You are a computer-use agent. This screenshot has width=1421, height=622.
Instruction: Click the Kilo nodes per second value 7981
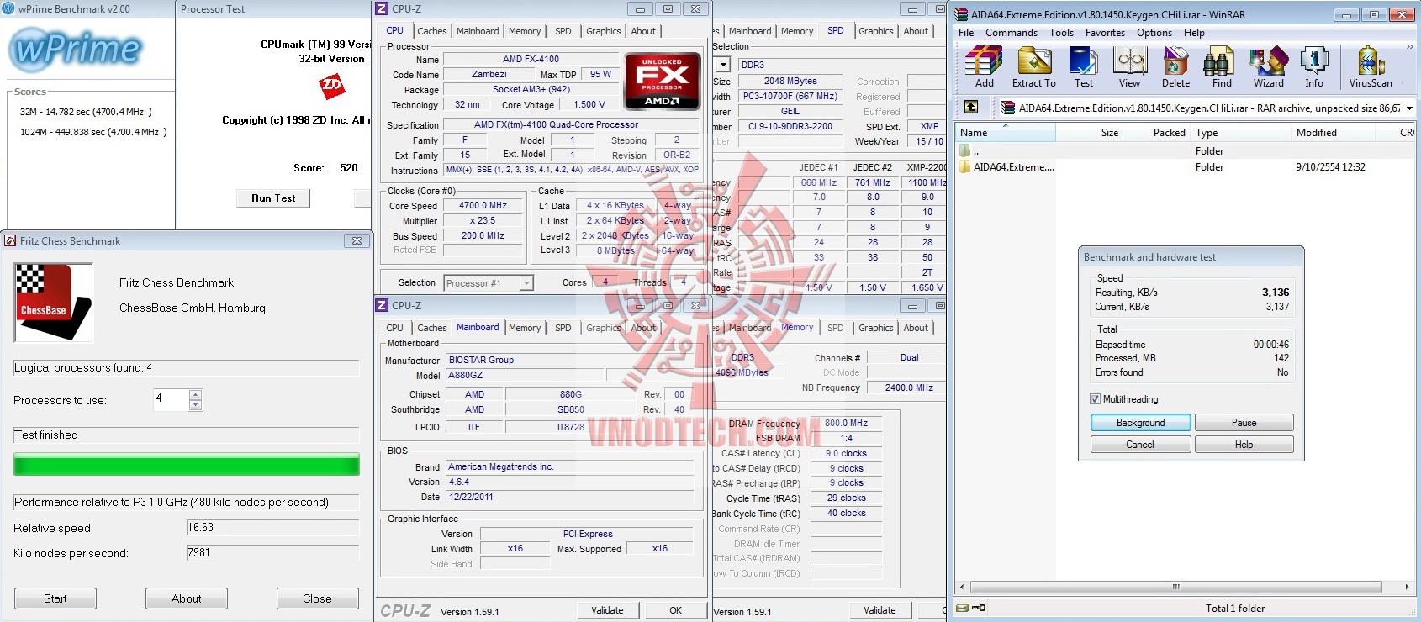[272, 553]
